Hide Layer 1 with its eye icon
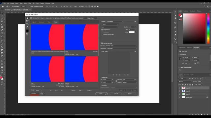Screen dimensions: 211x118 click(x=179, y=94)
